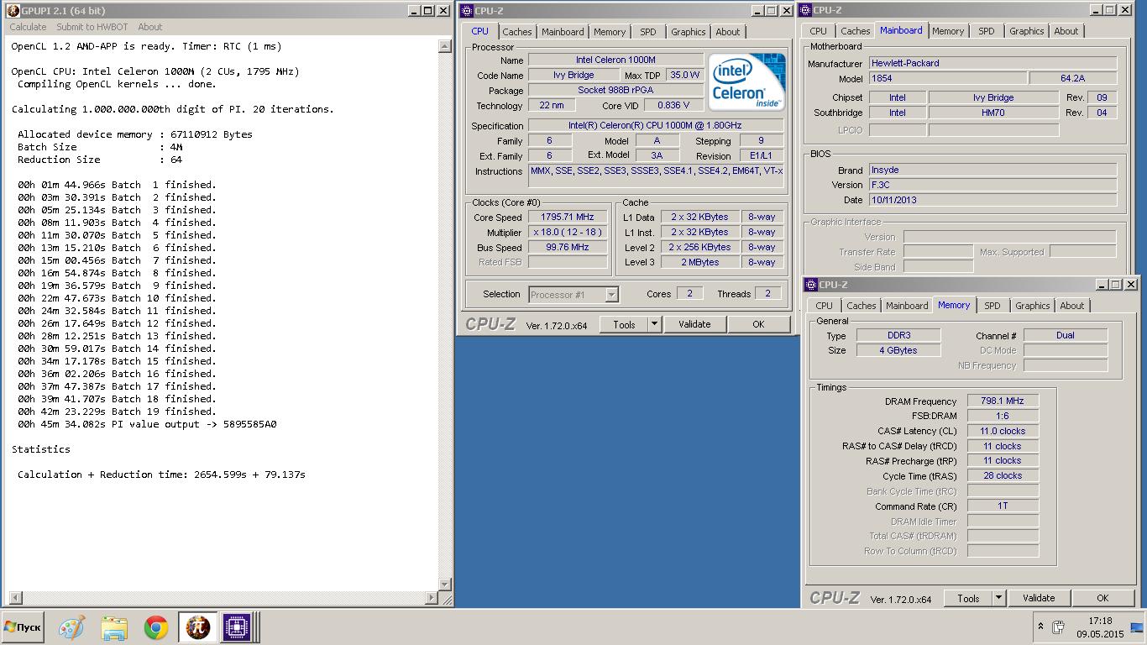
Task: Select Memory tab in Mainboard window
Action: point(948,31)
